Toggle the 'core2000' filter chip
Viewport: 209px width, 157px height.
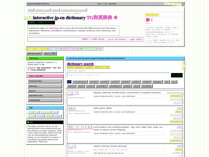coord(104,82)
